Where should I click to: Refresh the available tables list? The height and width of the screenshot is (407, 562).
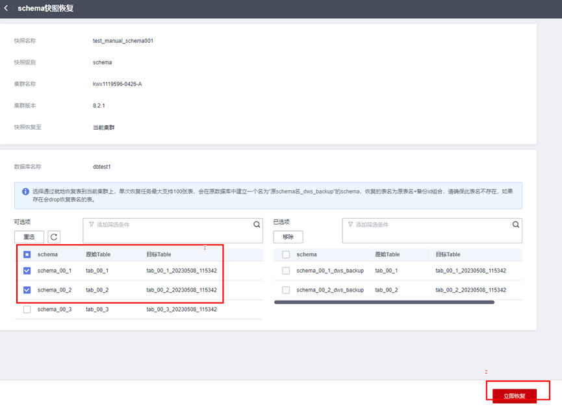point(54,237)
